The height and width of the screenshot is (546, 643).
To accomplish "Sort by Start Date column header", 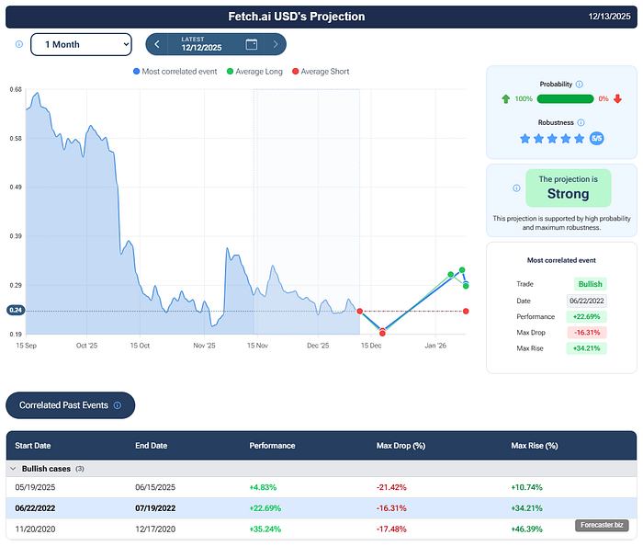I will (x=33, y=446).
